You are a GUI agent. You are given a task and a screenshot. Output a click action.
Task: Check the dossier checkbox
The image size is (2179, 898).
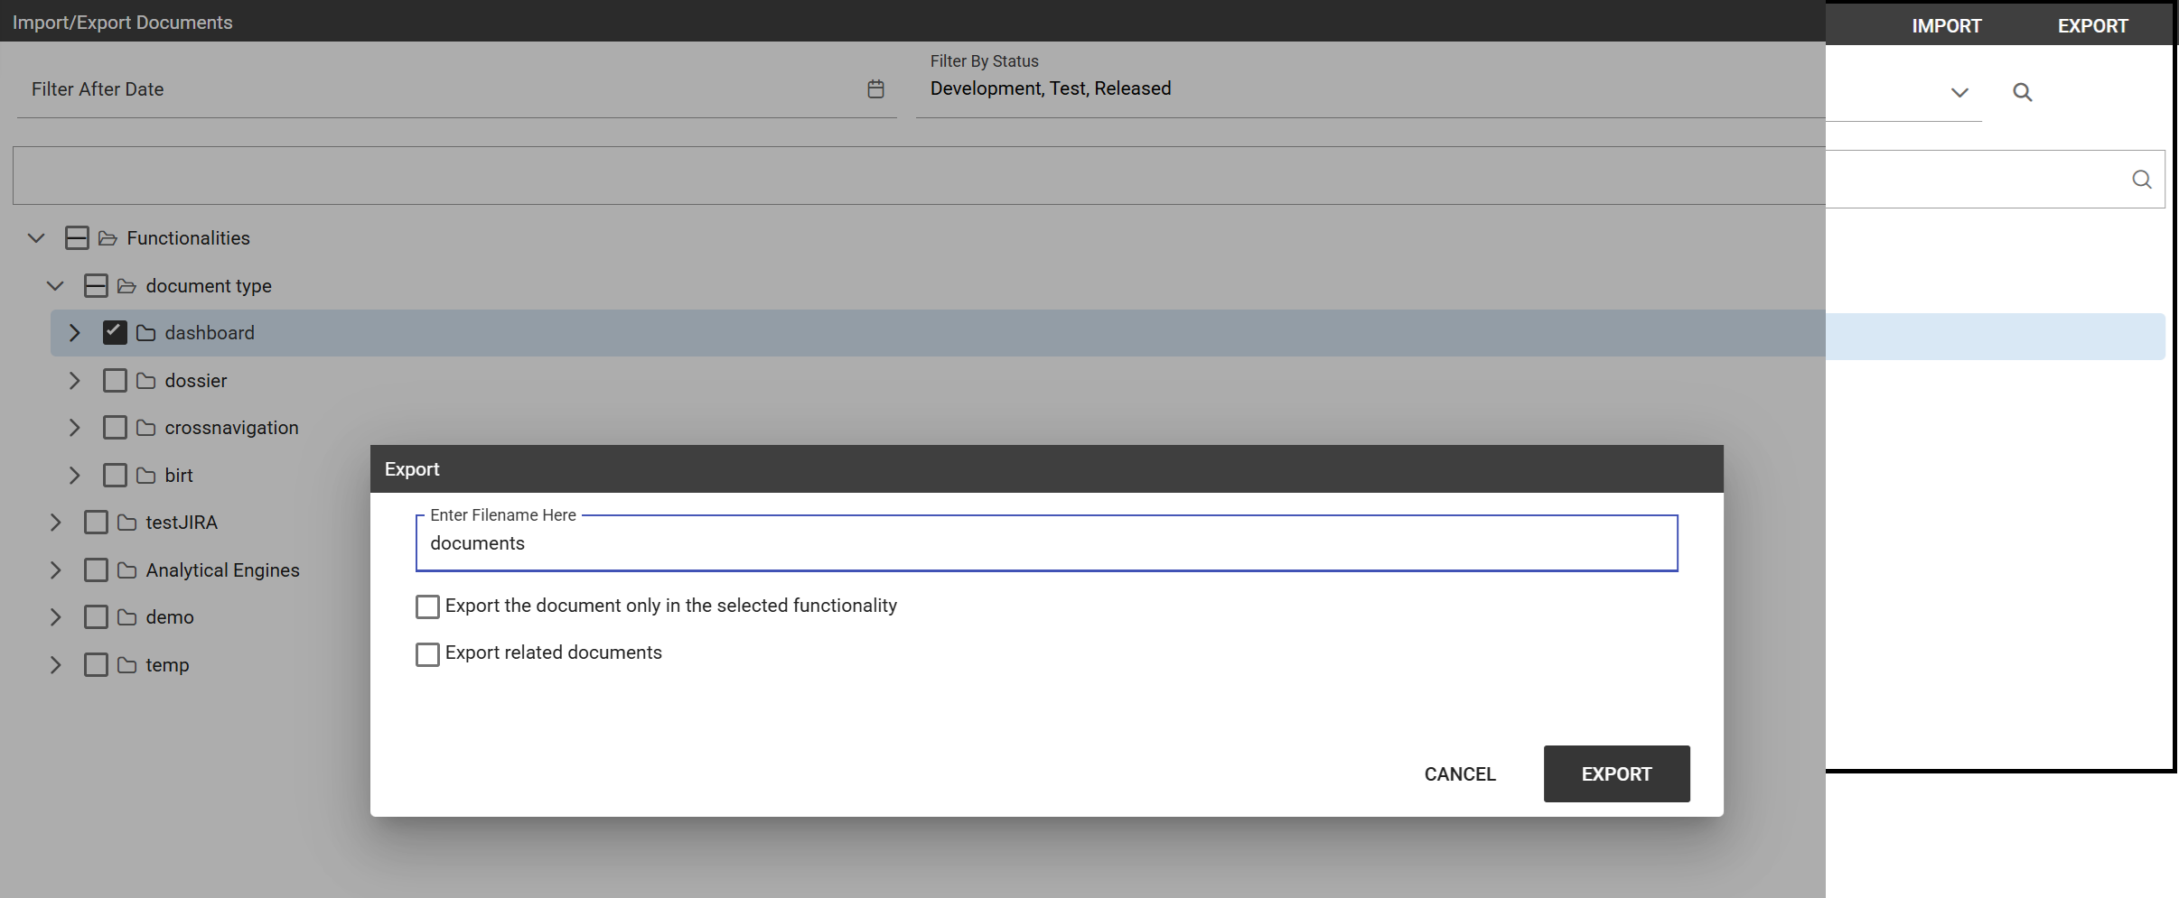115,381
